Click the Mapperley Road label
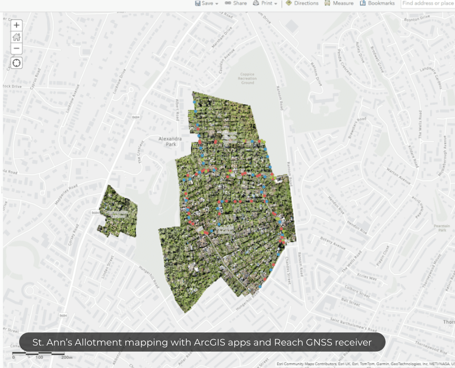The width and height of the screenshot is (455, 368). [66, 194]
